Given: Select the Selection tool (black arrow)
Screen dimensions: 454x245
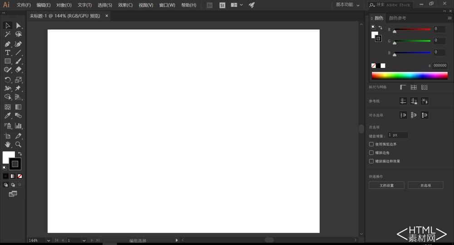Looking at the screenshot, I should 8,26.
